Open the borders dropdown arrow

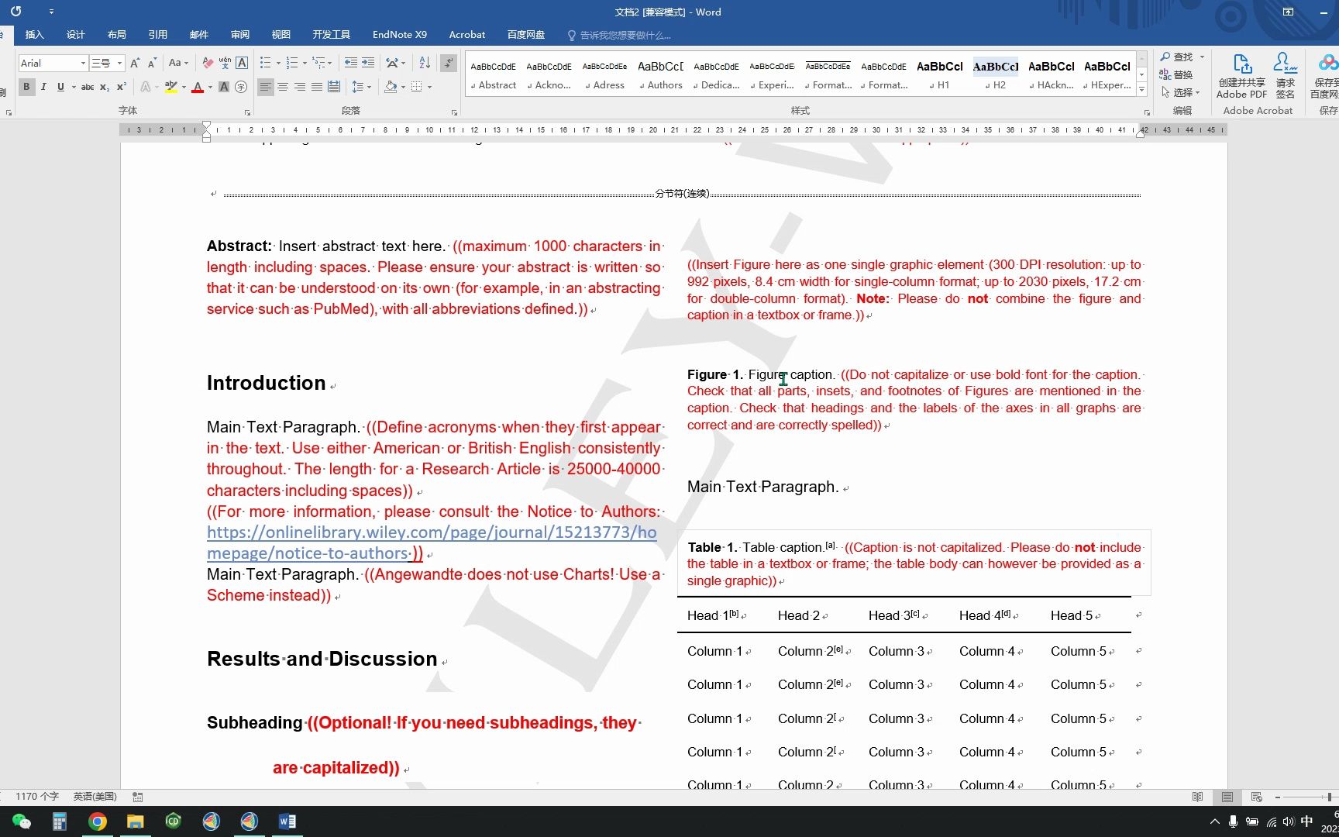click(429, 87)
